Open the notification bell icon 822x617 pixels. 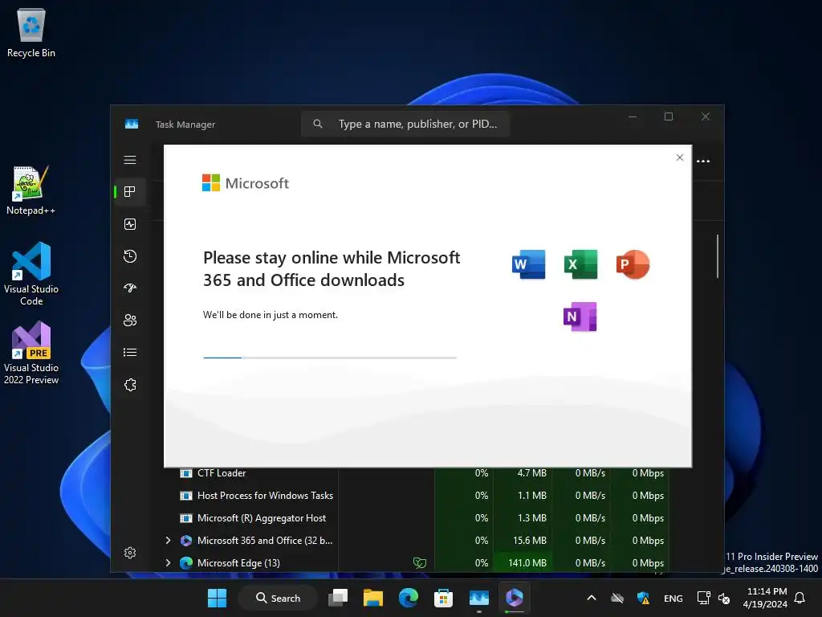(x=800, y=598)
